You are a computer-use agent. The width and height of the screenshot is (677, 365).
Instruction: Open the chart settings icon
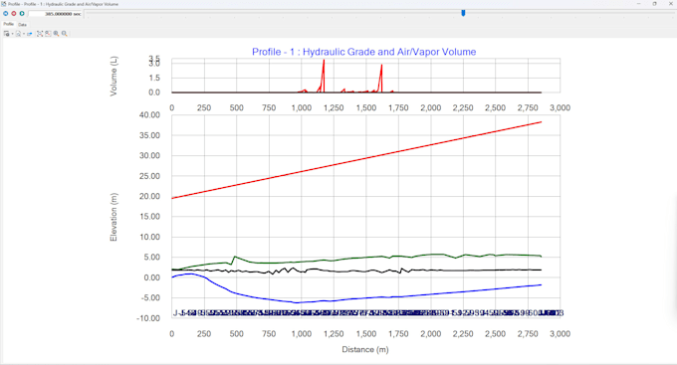click(x=7, y=33)
